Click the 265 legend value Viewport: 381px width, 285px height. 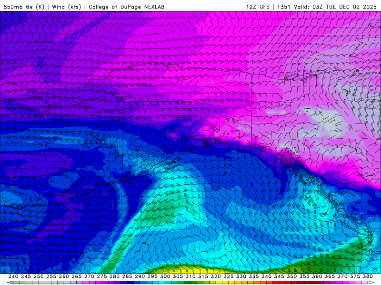pos(76,276)
